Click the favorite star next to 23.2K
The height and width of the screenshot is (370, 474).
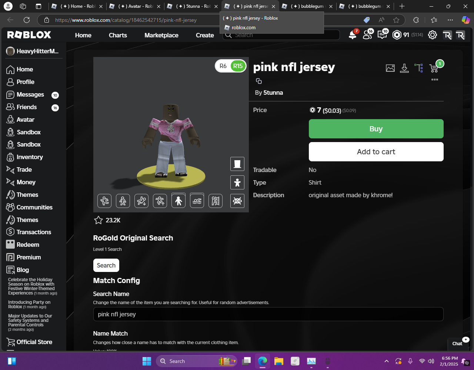pos(99,220)
